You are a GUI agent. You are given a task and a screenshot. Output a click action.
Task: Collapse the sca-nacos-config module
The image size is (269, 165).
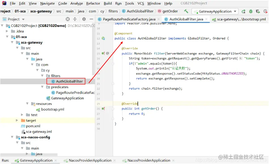pos(12,137)
